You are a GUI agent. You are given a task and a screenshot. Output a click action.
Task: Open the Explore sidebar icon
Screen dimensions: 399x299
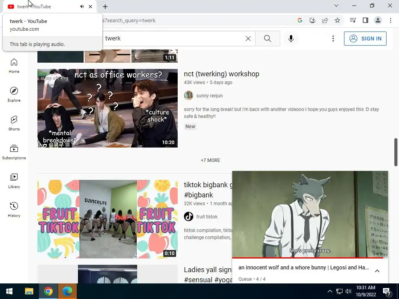tap(14, 95)
